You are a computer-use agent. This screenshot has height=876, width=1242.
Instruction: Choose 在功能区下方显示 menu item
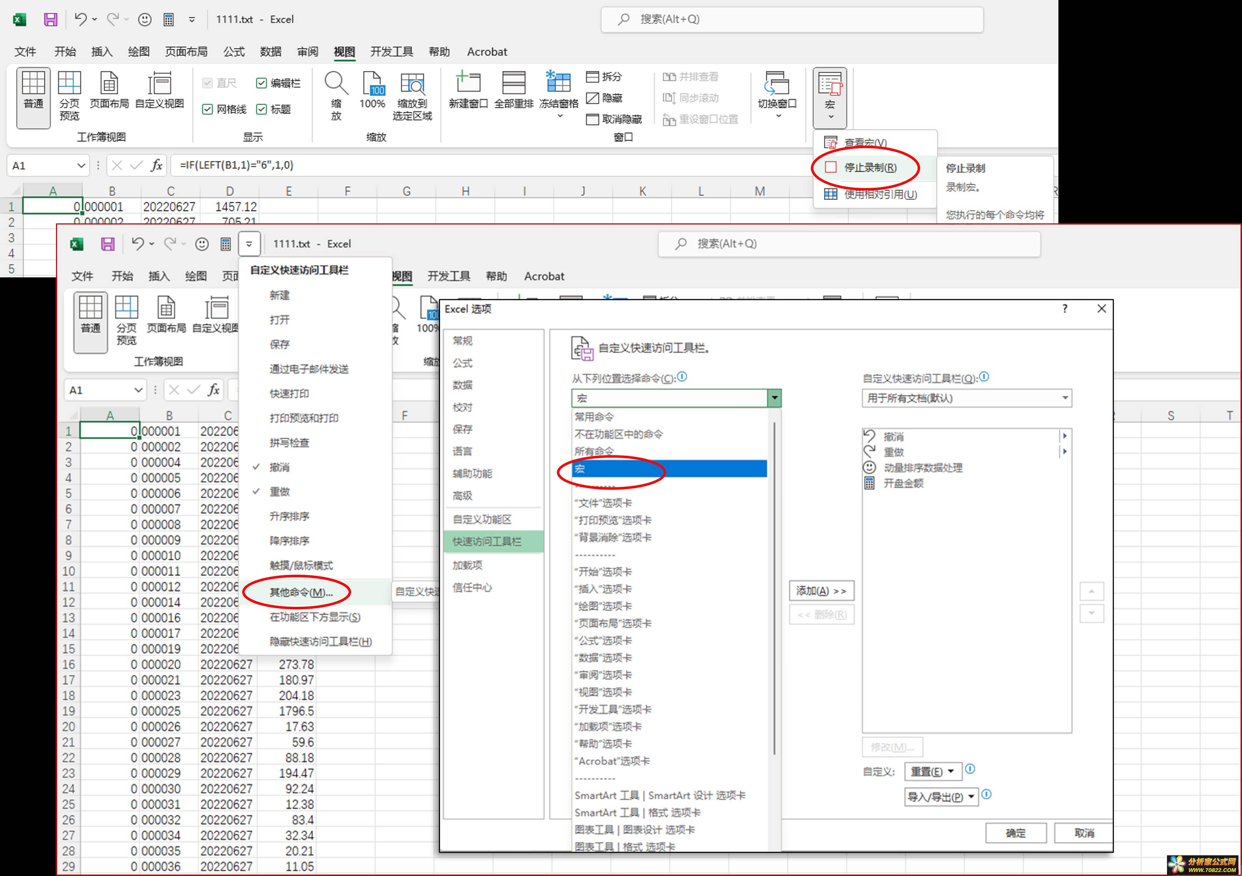point(316,617)
